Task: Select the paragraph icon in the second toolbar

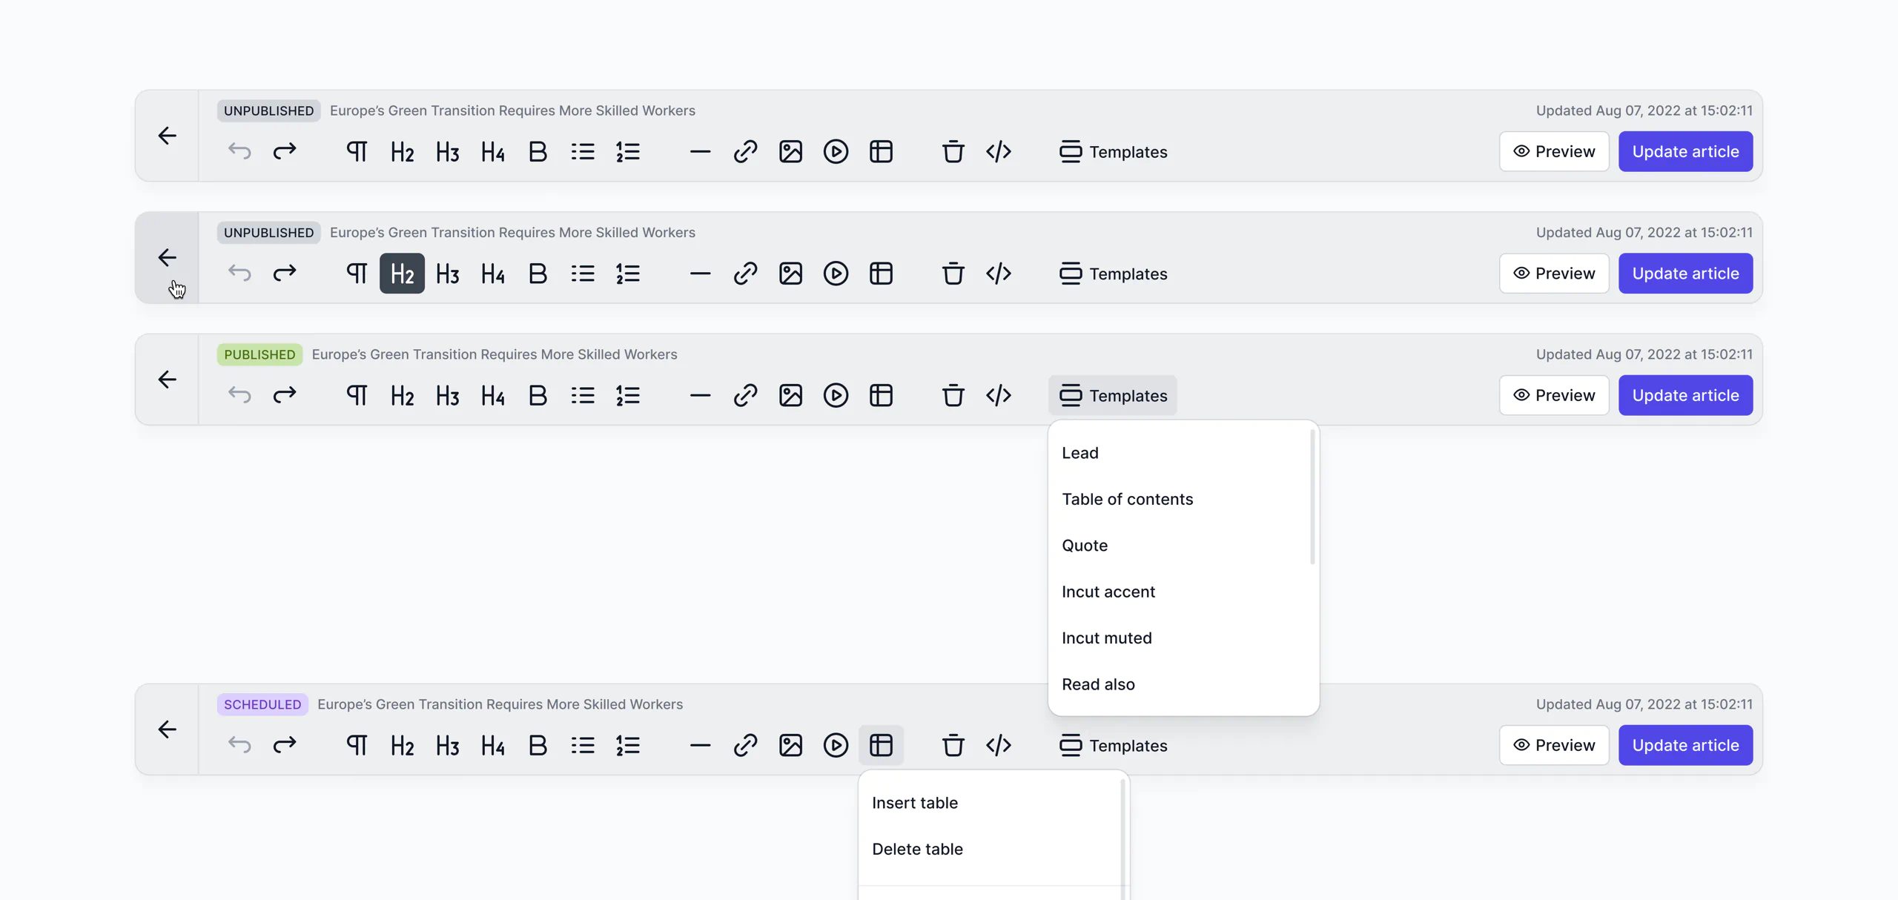Action: (357, 274)
